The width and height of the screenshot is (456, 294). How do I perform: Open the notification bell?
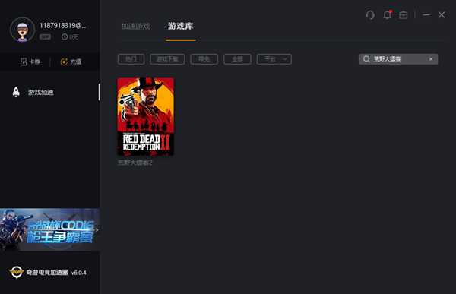(387, 14)
